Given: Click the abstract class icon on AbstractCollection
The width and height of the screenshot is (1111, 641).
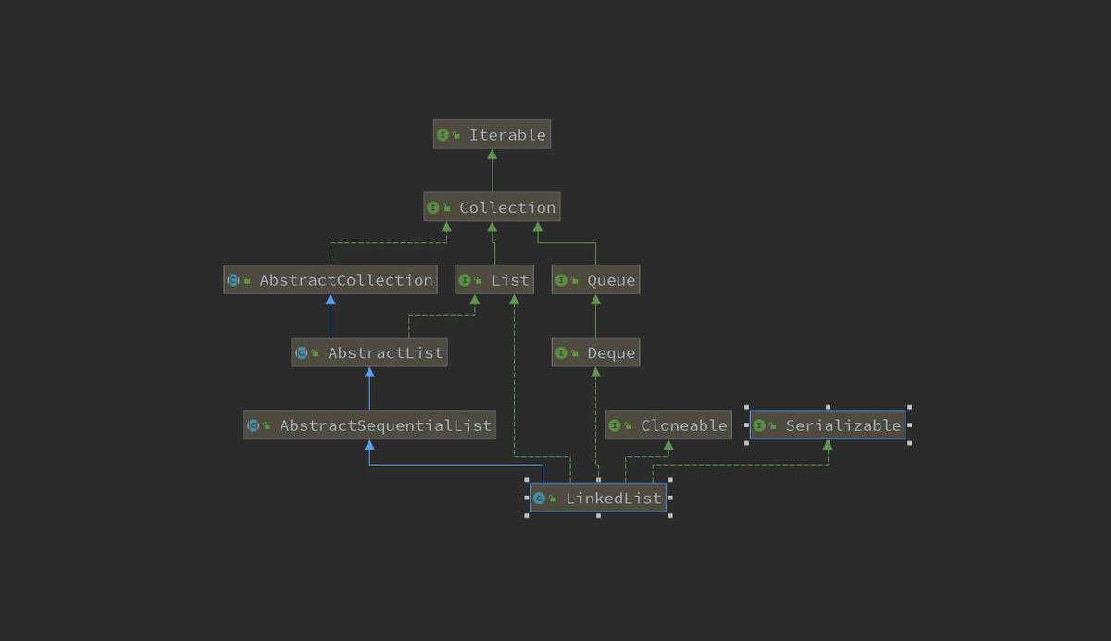Looking at the screenshot, I should (233, 280).
